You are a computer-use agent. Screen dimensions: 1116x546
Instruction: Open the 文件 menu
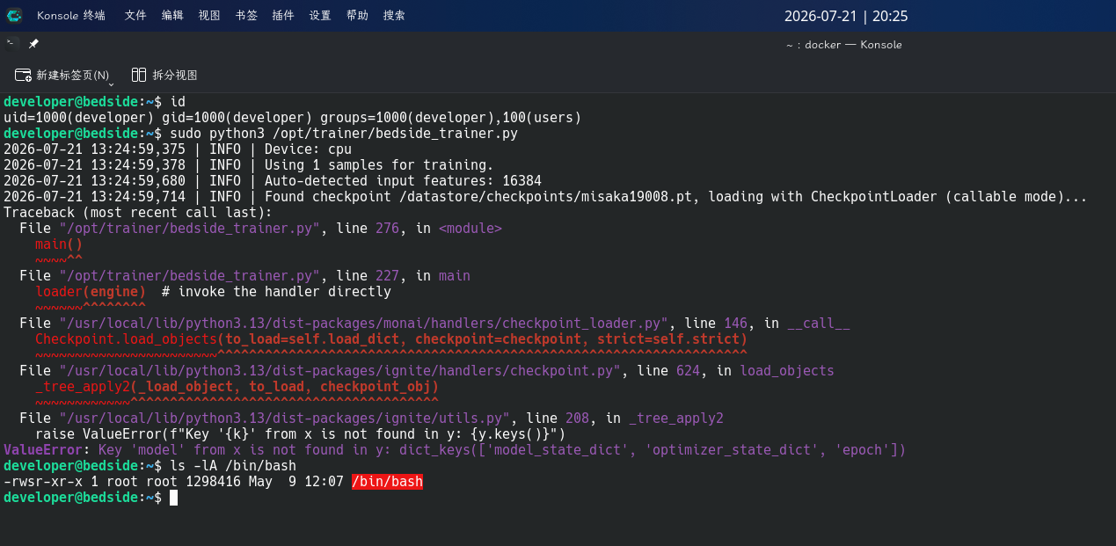tap(135, 16)
